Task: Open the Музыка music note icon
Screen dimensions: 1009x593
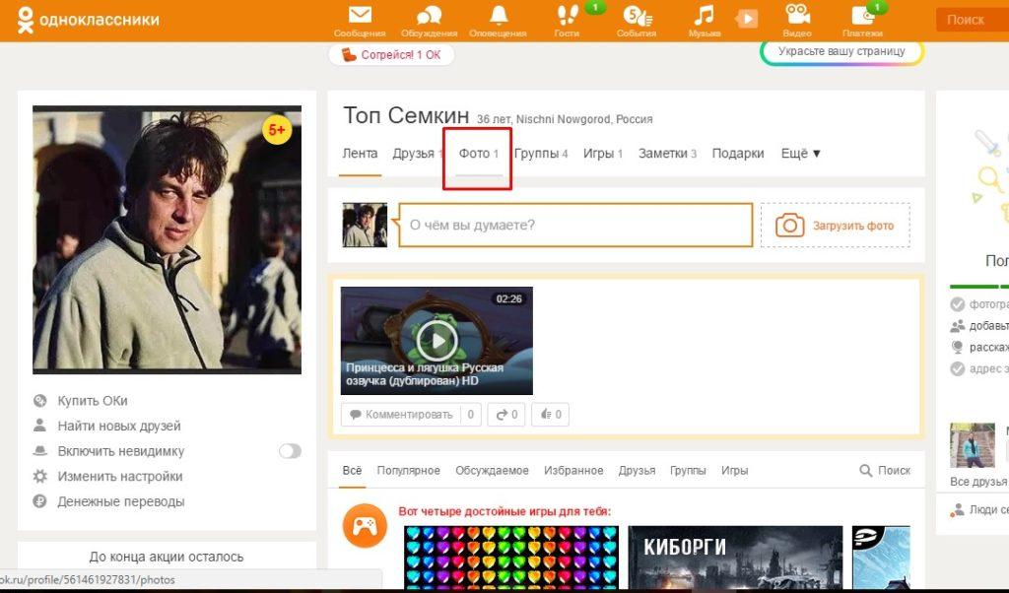Action: click(704, 16)
